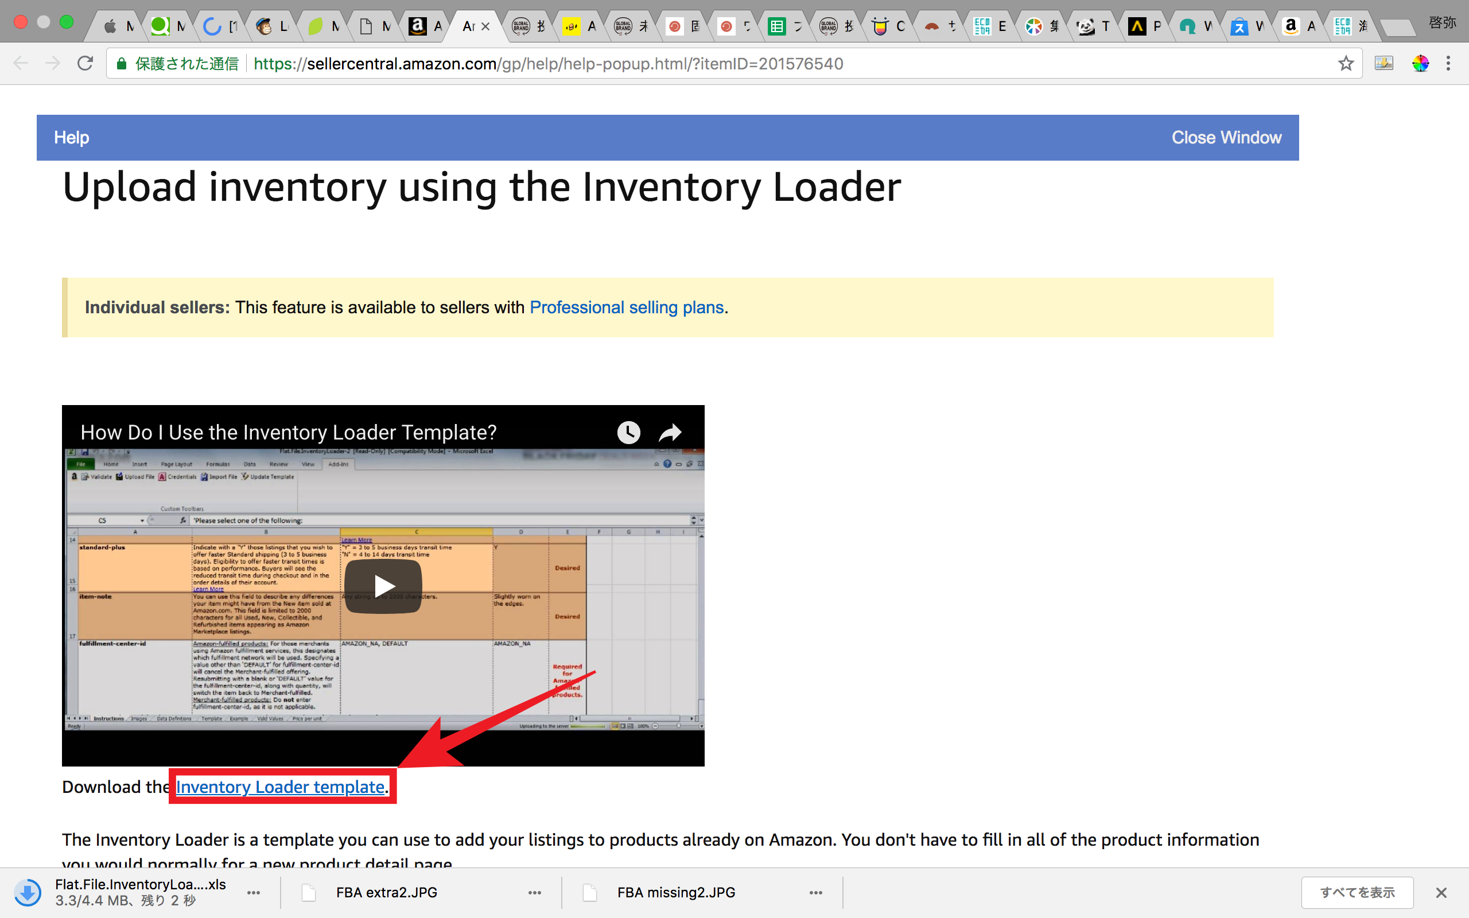Click the video Watch Later clock icon

(628, 432)
